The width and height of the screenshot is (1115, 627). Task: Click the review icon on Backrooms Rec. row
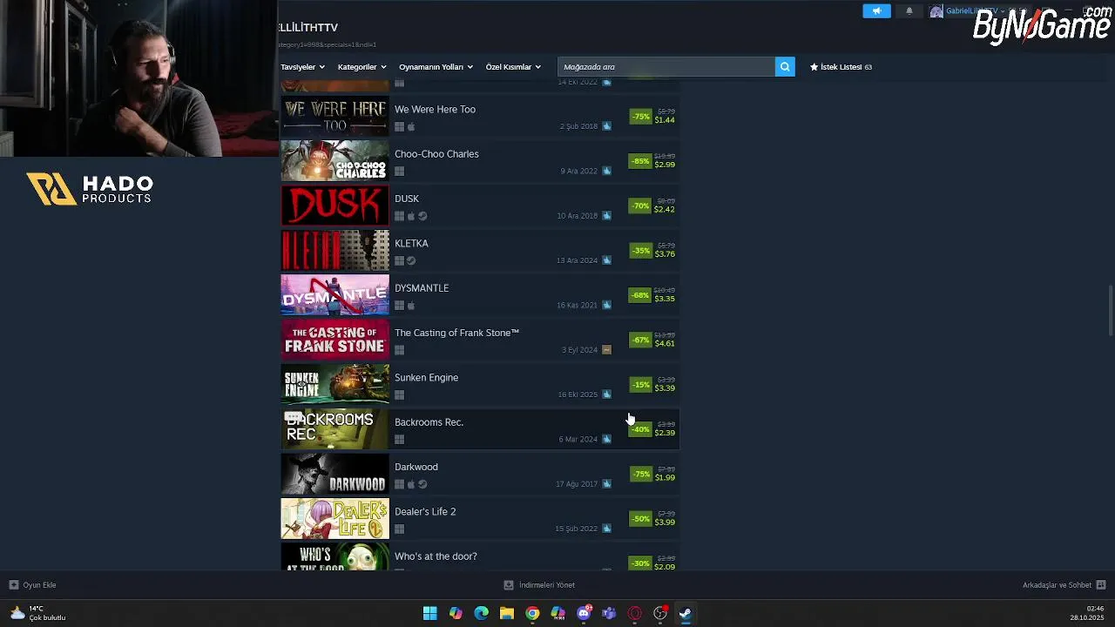(607, 439)
